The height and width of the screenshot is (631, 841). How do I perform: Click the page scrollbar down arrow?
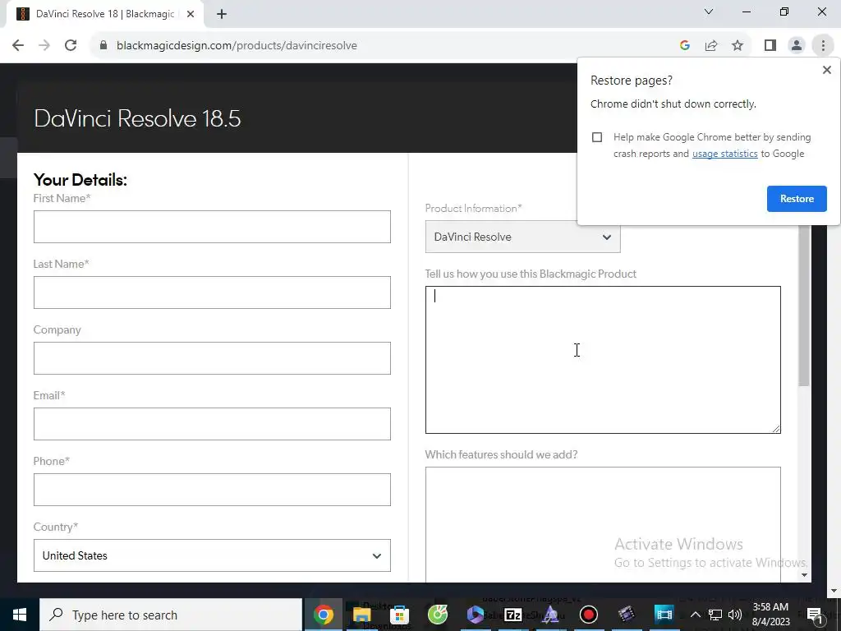(x=834, y=591)
